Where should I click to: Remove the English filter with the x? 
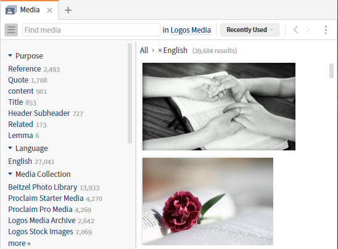click(x=160, y=51)
